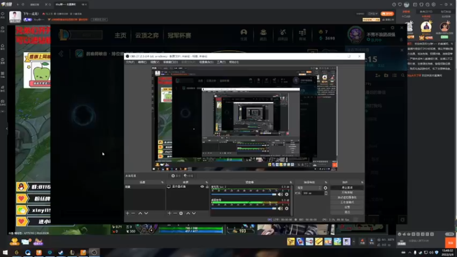The height and width of the screenshot is (257, 457).
Task: Mute the second mixer audio track
Action: [280, 208]
